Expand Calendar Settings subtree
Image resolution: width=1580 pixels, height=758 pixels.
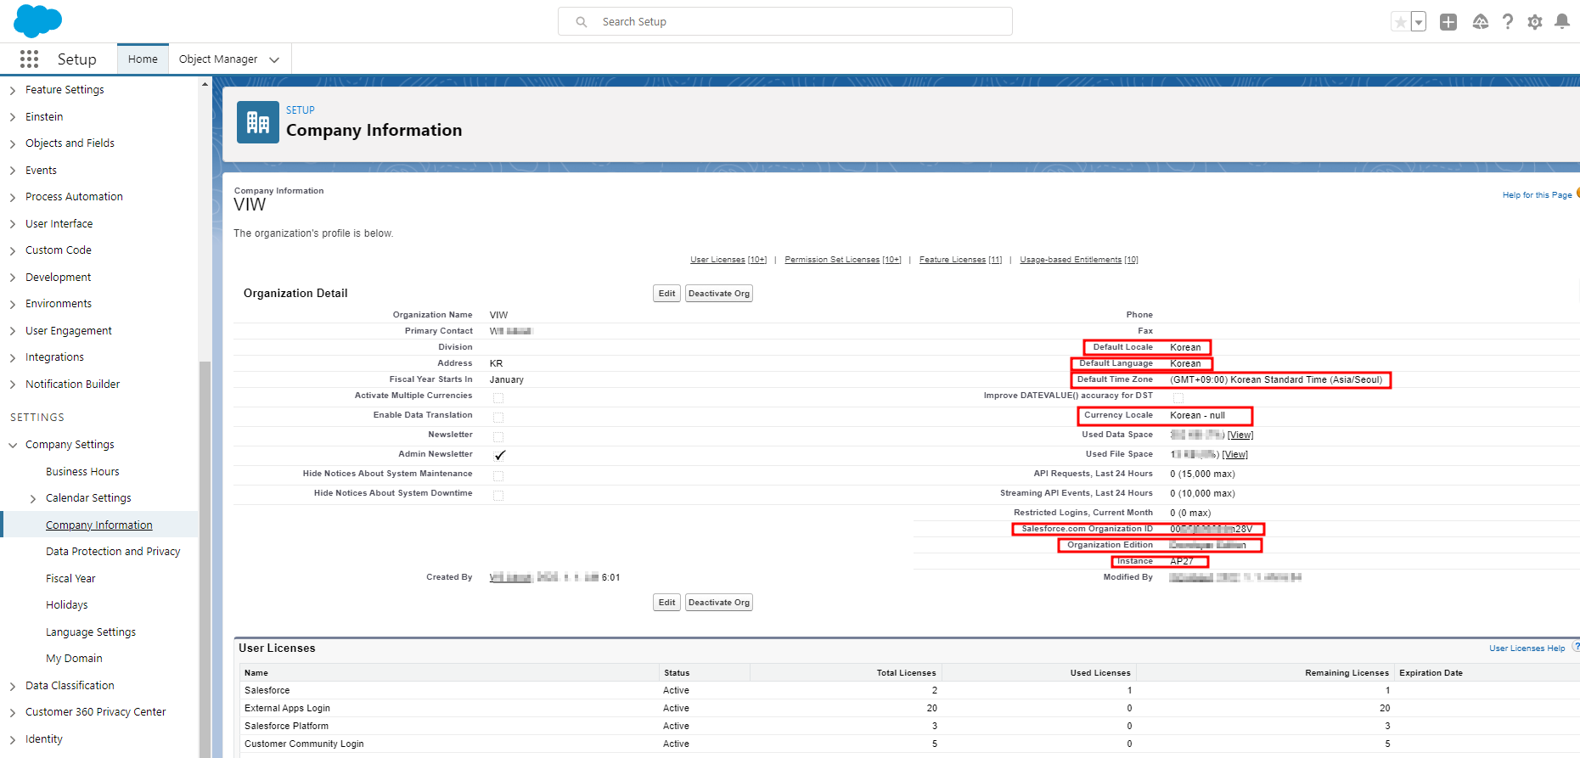click(33, 498)
